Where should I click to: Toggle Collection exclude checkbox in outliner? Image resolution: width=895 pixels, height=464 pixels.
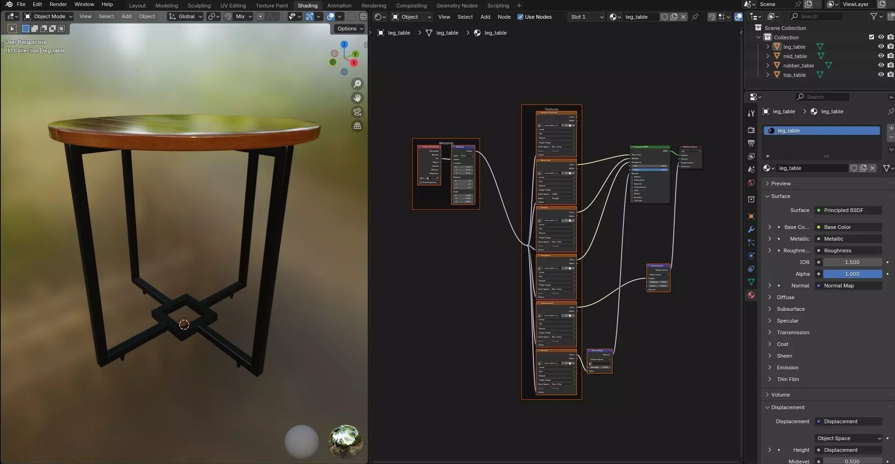(x=872, y=37)
